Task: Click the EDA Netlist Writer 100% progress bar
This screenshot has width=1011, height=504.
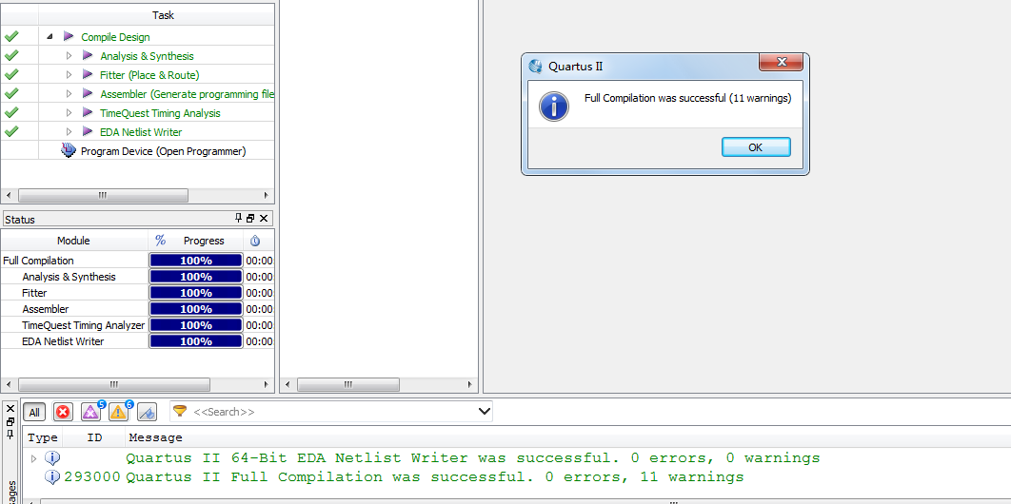Action: coord(196,341)
